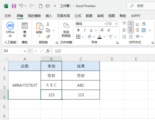The height and width of the screenshot is (120, 155).
Task: Expand the Name Box B4 dropdown
Action: tap(25, 51)
